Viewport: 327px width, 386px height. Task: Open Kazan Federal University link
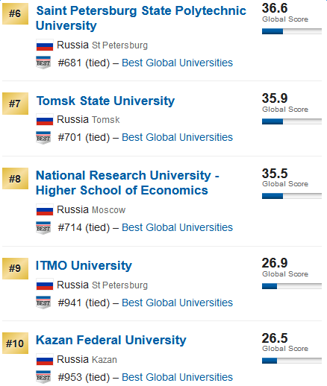click(111, 340)
